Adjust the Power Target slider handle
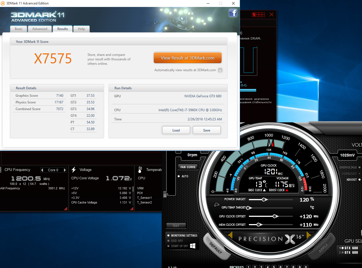The width and height of the screenshot is (362, 268). pyautogui.click(x=264, y=200)
